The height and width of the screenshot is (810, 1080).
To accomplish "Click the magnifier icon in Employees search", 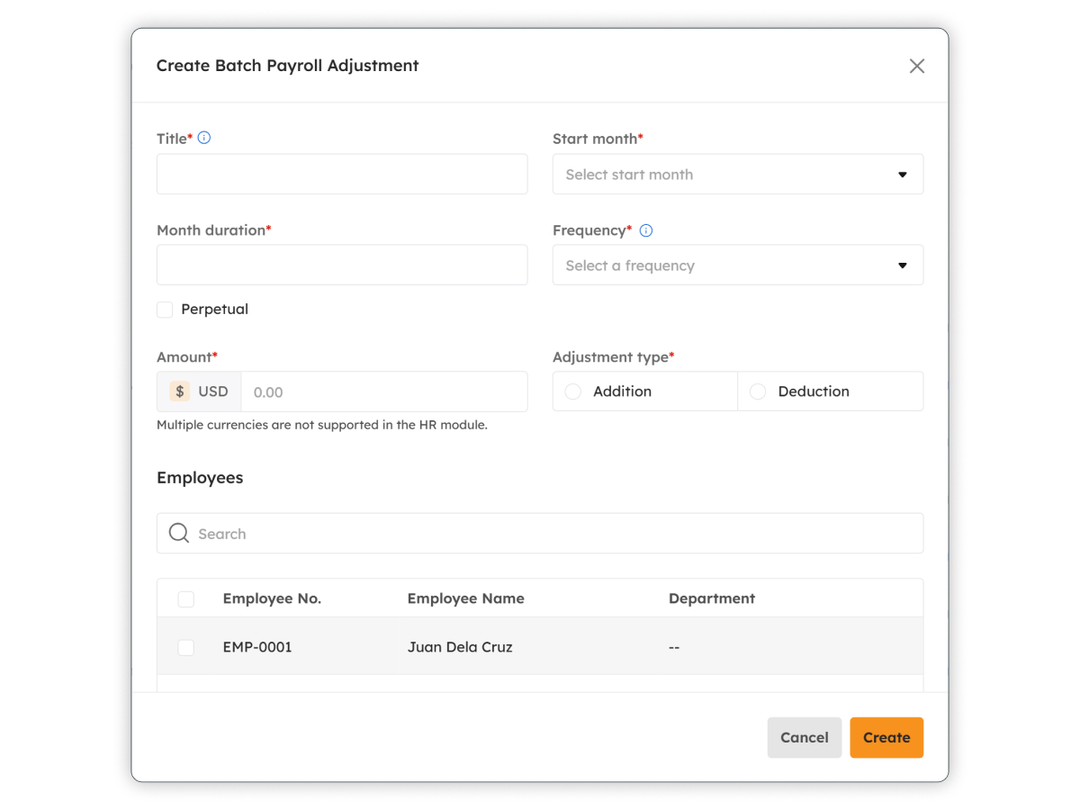I will pos(179,533).
